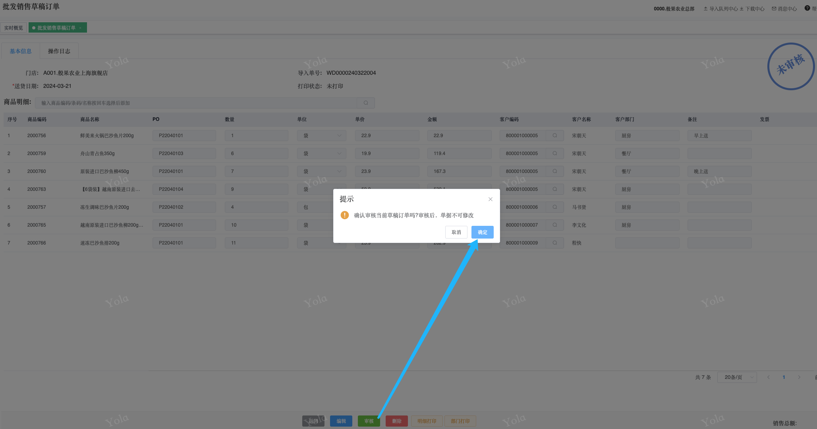Viewport: 817px width, 429px height.
Task: Click product name 舟山青占鱼350g
Action: pyautogui.click(x=97, y=153)
